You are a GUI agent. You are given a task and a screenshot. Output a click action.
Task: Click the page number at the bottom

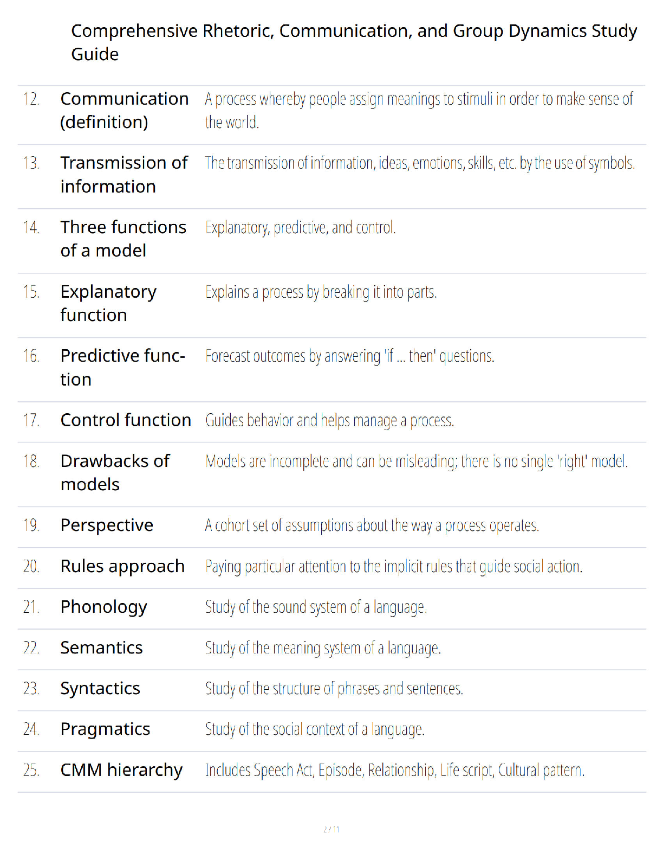[x=331, y=829]
